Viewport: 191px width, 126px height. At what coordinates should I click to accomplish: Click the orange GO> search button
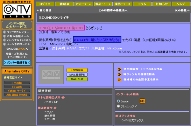click(142, 101)
